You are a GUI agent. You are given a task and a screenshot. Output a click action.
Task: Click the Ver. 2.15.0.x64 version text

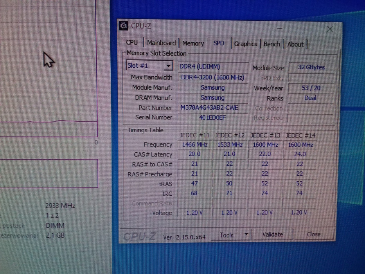(x=184, y=238)
